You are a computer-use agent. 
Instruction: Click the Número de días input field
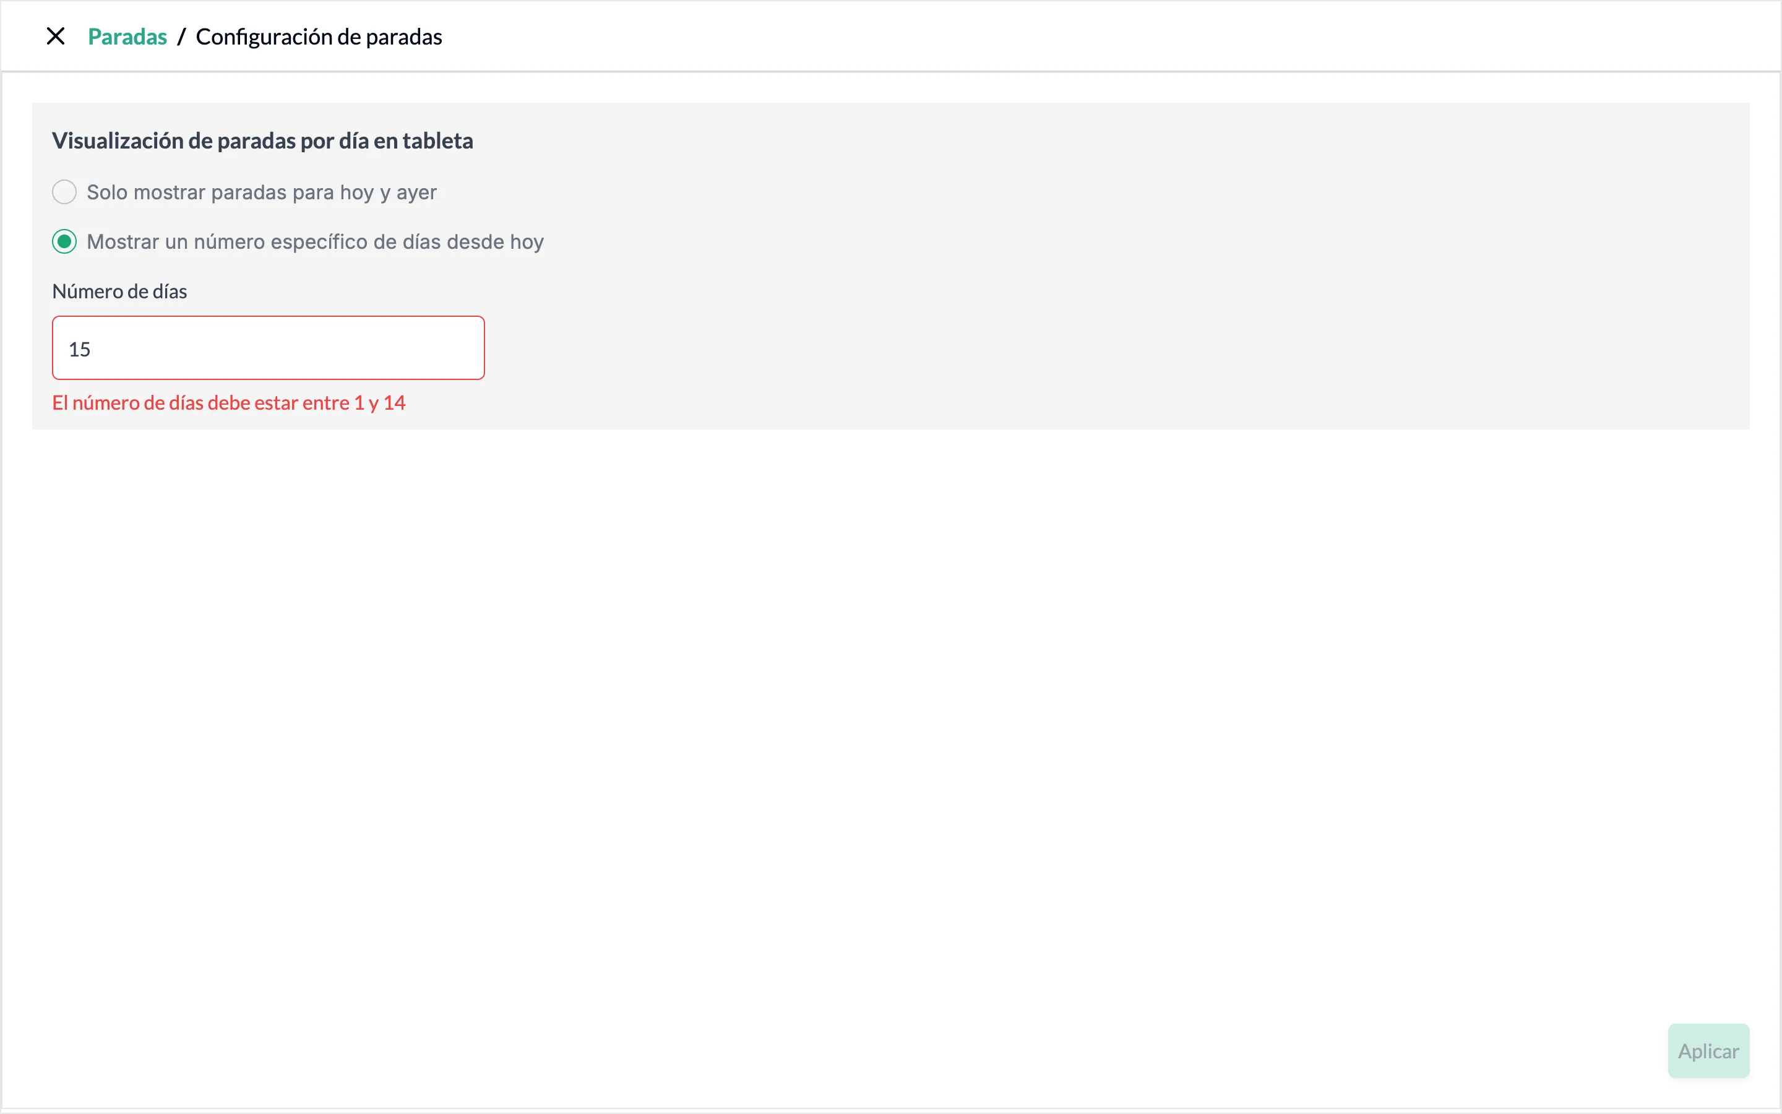click(x=268, y=348)
